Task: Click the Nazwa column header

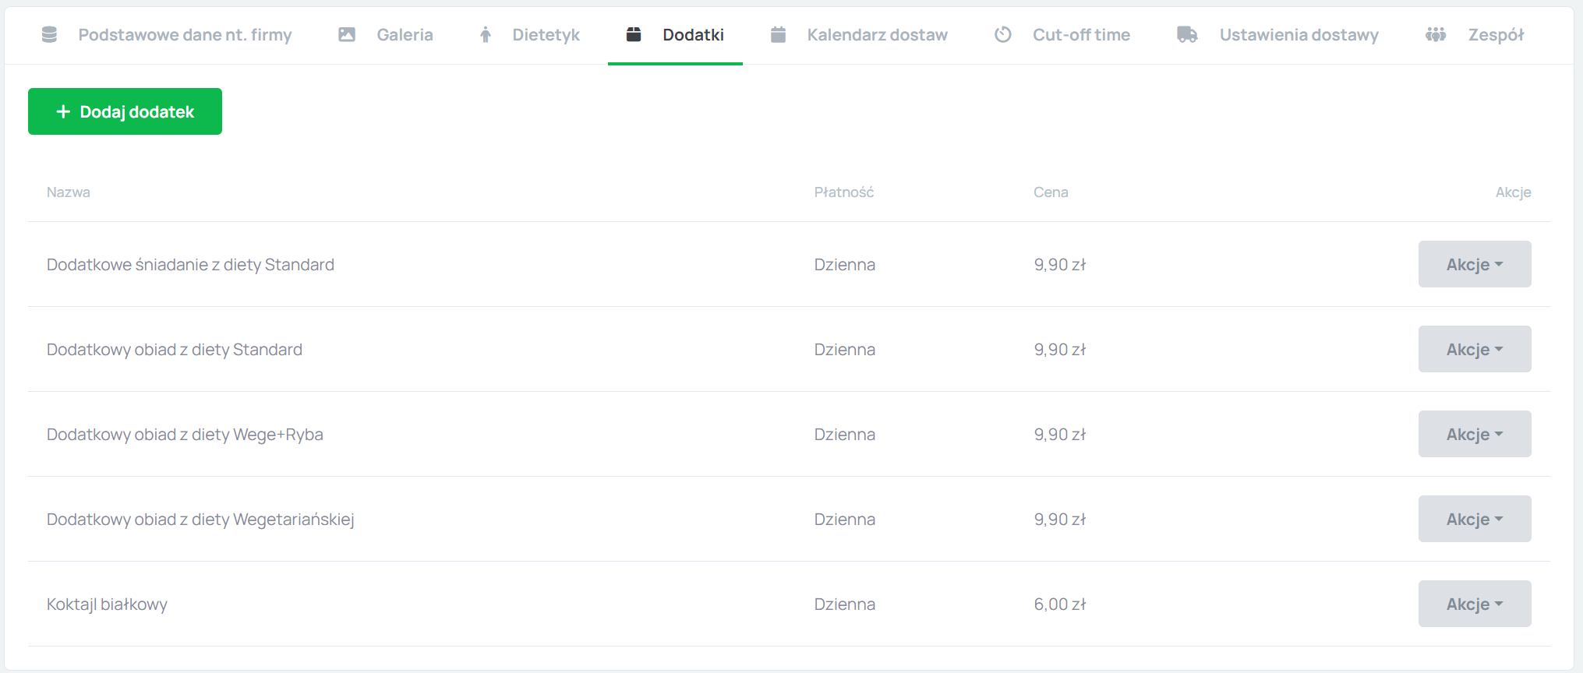Action: click(69, 192)
